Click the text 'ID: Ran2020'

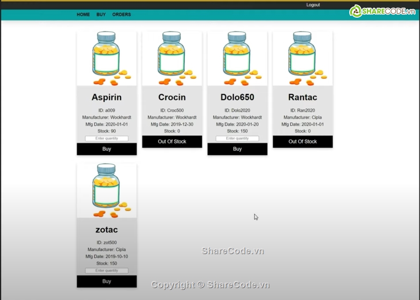click(303, 110)
